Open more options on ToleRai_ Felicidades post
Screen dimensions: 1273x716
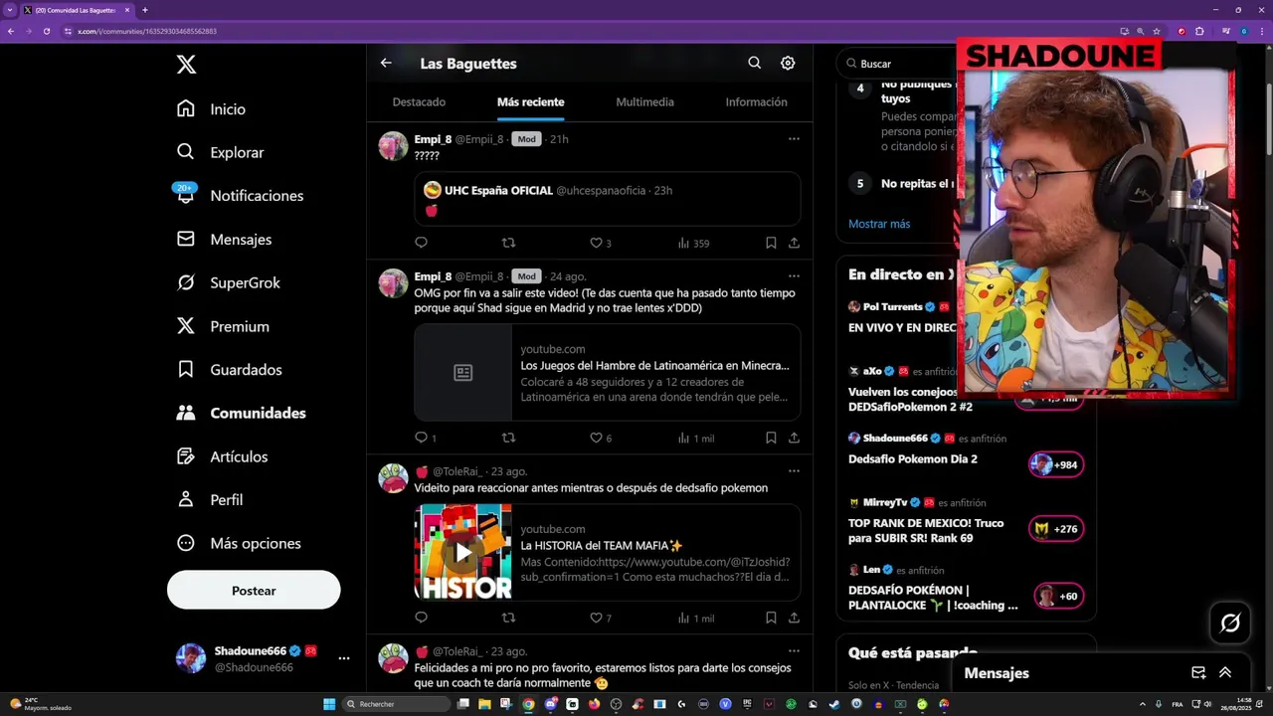tap(794, 651)
